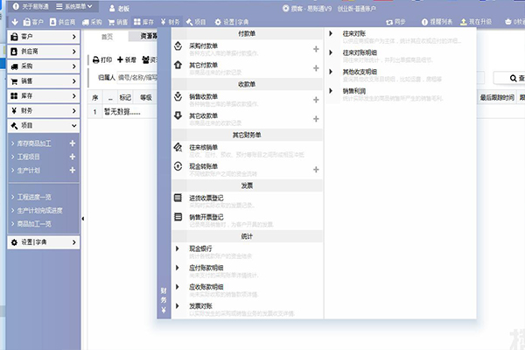Expand the 财务 sidebar section
Screen dimensions: 525x350
[x=44, y=110]
